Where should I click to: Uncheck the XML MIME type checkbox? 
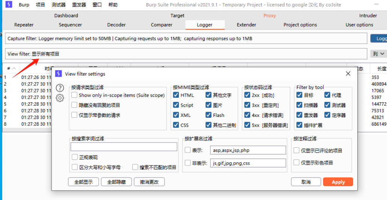click(x=176, y=115)
